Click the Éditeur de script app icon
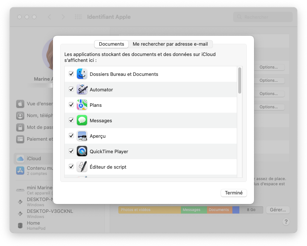This screenshot has height=246, width=307. pyautogui.click(x=82, y=166)
